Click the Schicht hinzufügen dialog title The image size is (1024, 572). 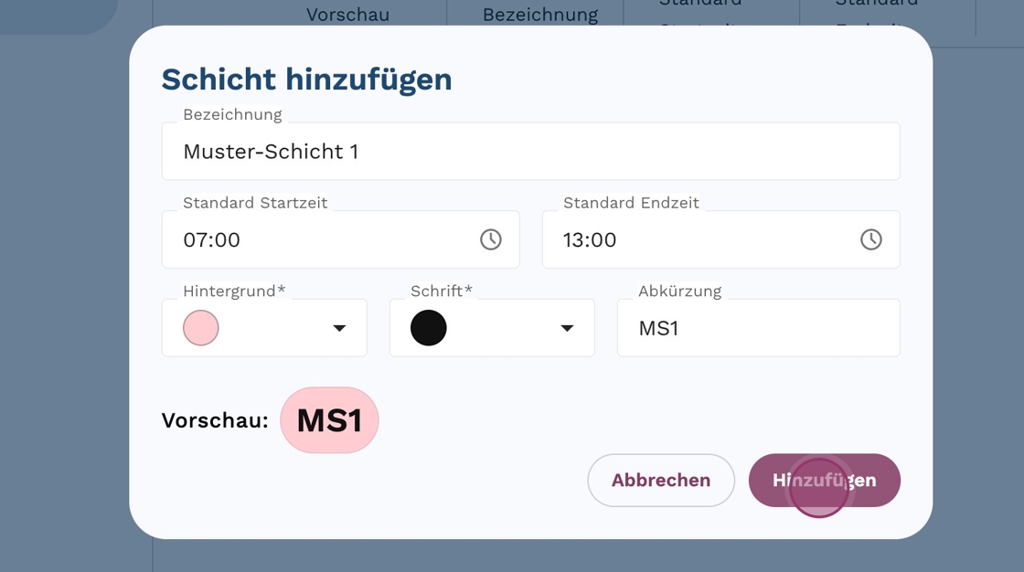pyautogui.click(x=306, y=79)
